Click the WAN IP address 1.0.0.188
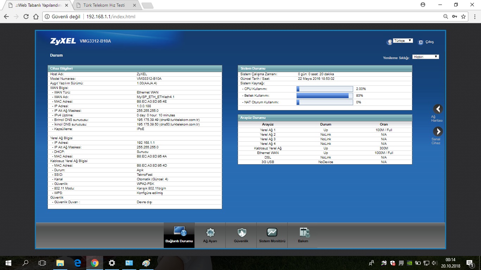This screenshot has height=270, width=481. [144, 106]
